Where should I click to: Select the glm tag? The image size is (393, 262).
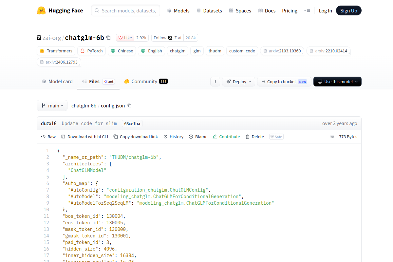[x=197, y=51]
